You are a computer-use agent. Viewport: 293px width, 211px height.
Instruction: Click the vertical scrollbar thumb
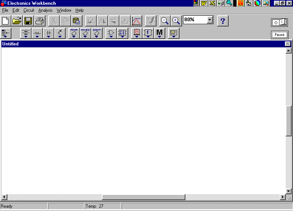(x=289, y=121)
